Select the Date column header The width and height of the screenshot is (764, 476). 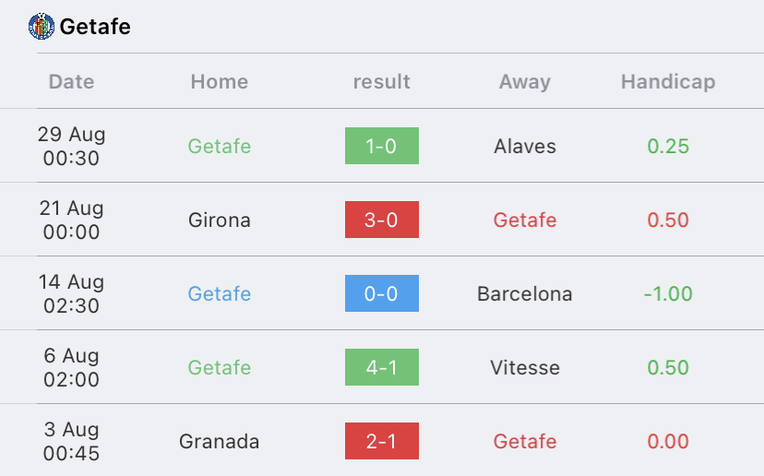pyautogui.click(x=71, y=82)
